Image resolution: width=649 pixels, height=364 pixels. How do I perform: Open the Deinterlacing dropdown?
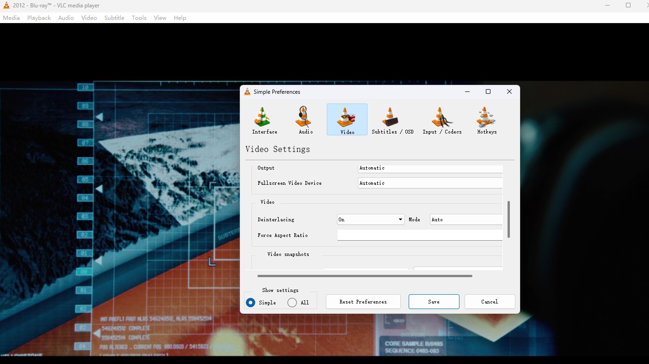tap(370, 219)
